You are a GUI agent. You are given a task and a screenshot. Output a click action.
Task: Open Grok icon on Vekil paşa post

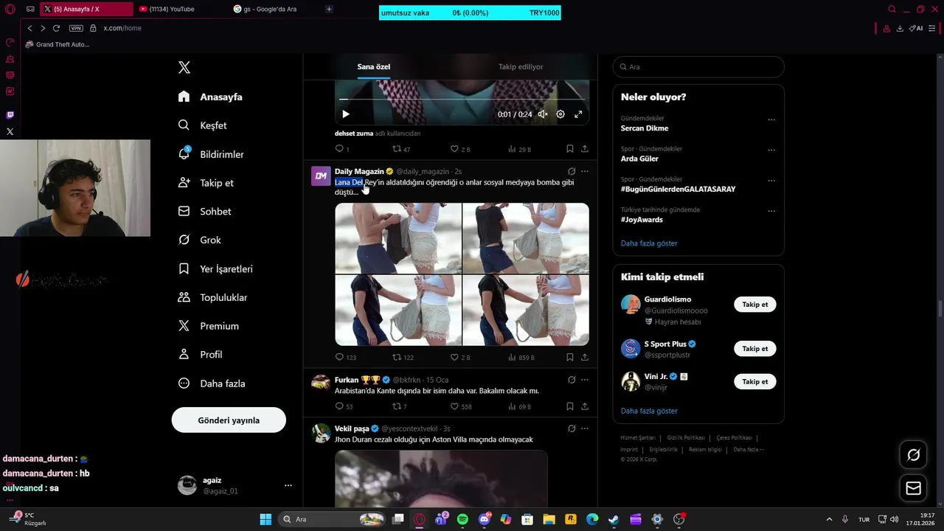coord(572,428)
